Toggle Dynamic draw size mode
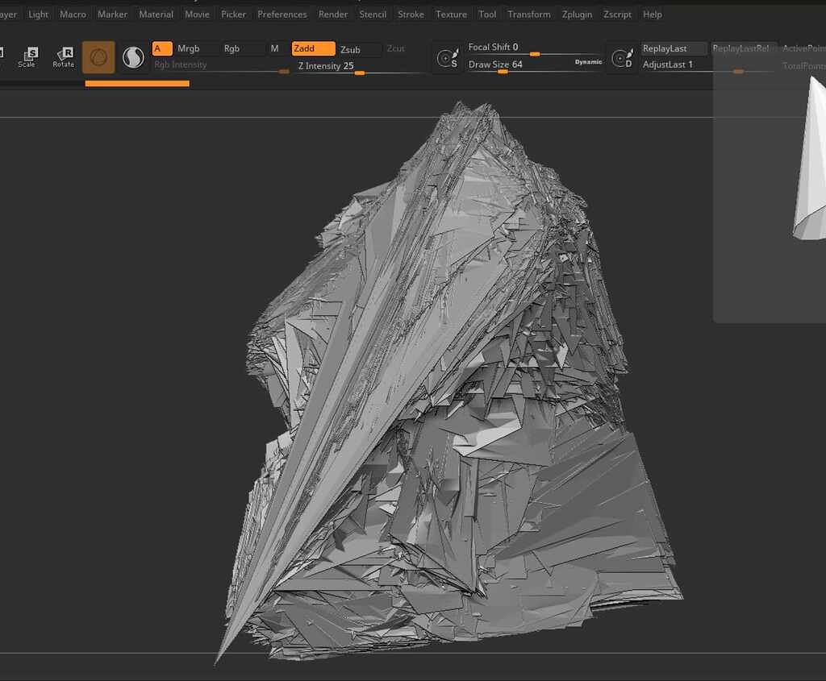 (587, 60)
